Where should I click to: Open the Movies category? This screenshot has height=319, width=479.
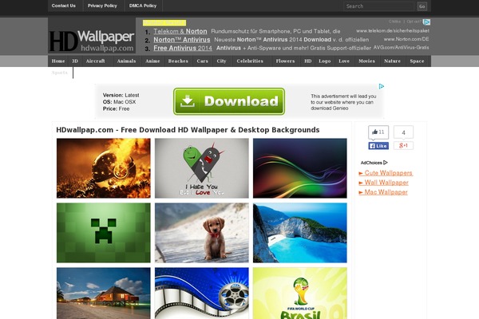pyautogui.click(x=366, y=61)
